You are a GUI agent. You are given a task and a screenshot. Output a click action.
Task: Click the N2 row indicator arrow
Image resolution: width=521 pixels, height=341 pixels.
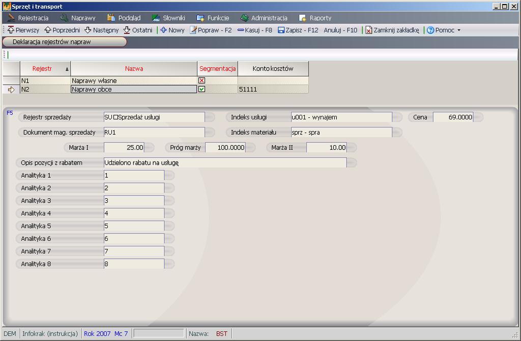pyautogui.click(x=11, y=89)
